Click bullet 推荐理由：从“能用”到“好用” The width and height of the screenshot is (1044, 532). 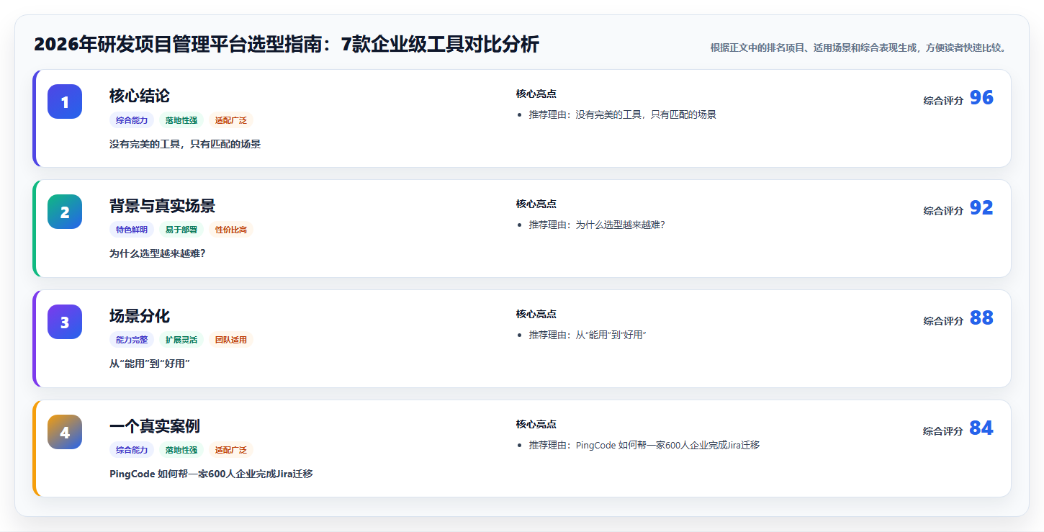point(588,335)
